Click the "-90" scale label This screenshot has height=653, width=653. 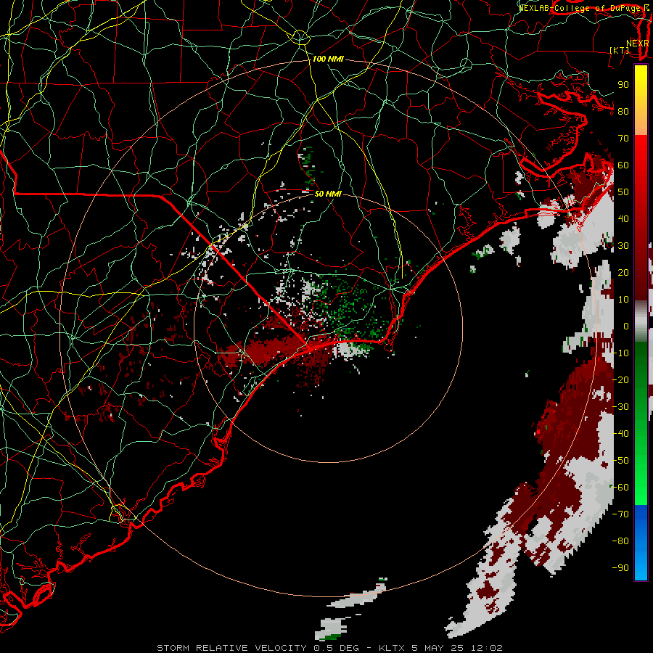pyautogui.click(x=620, y=568)
